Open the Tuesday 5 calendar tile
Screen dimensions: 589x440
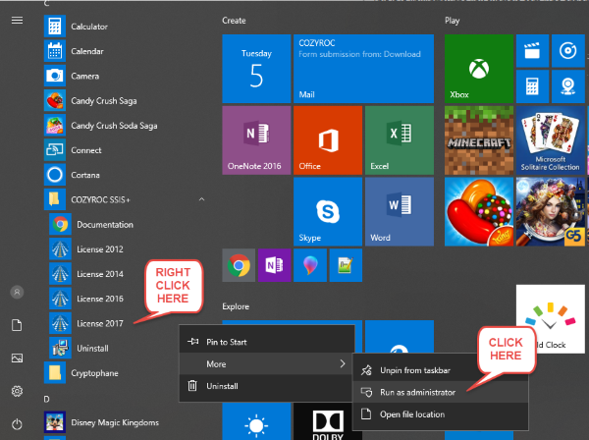(256, 69)
